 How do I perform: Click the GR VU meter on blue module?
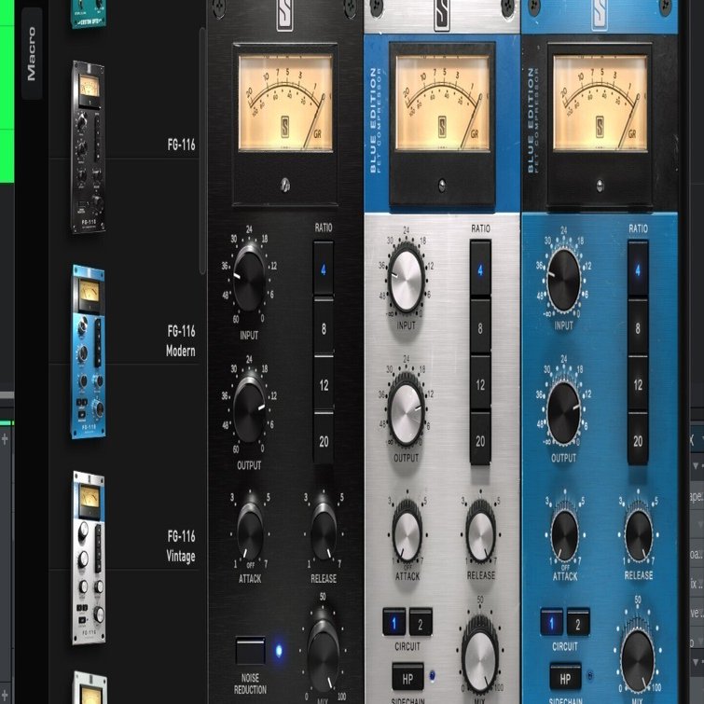pos(600,103)
